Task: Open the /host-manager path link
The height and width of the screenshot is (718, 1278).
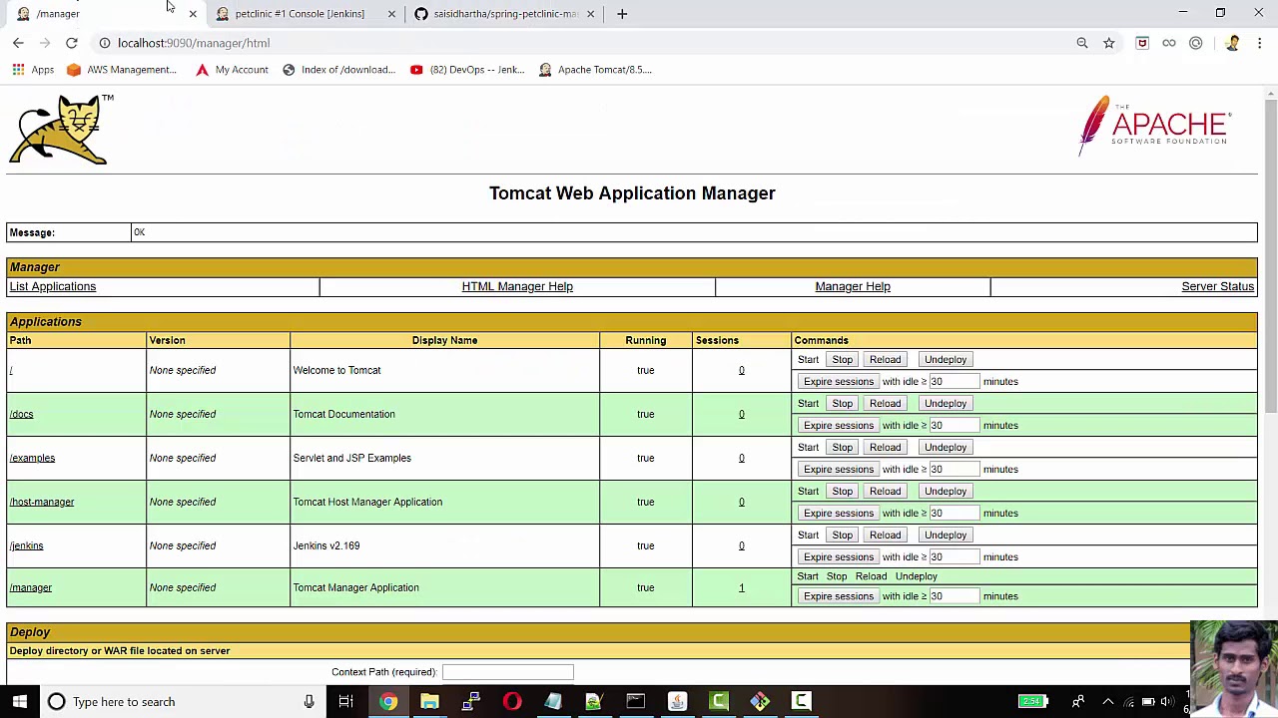Action: coord(42,502)
